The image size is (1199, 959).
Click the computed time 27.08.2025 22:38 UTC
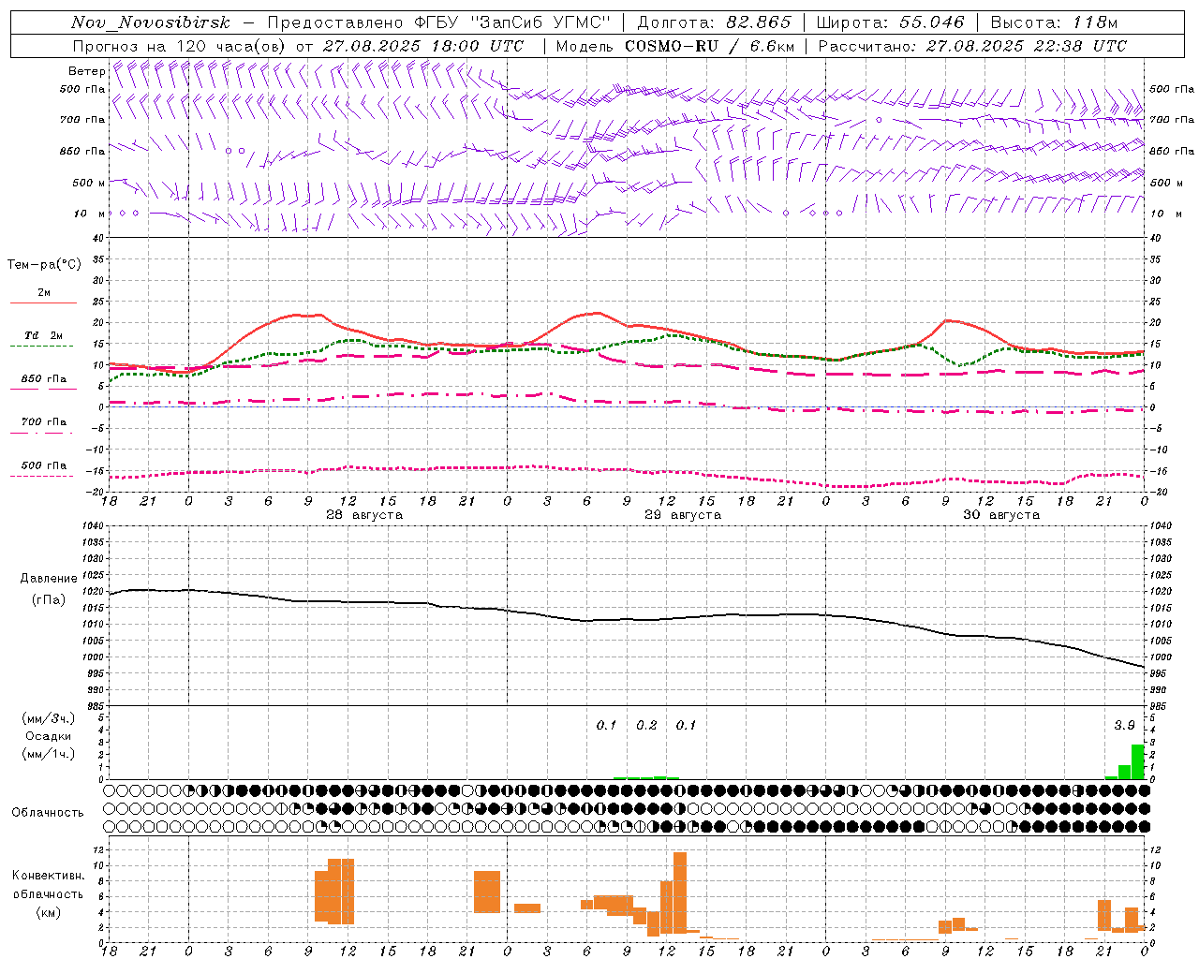click(x=1027, y=46)
